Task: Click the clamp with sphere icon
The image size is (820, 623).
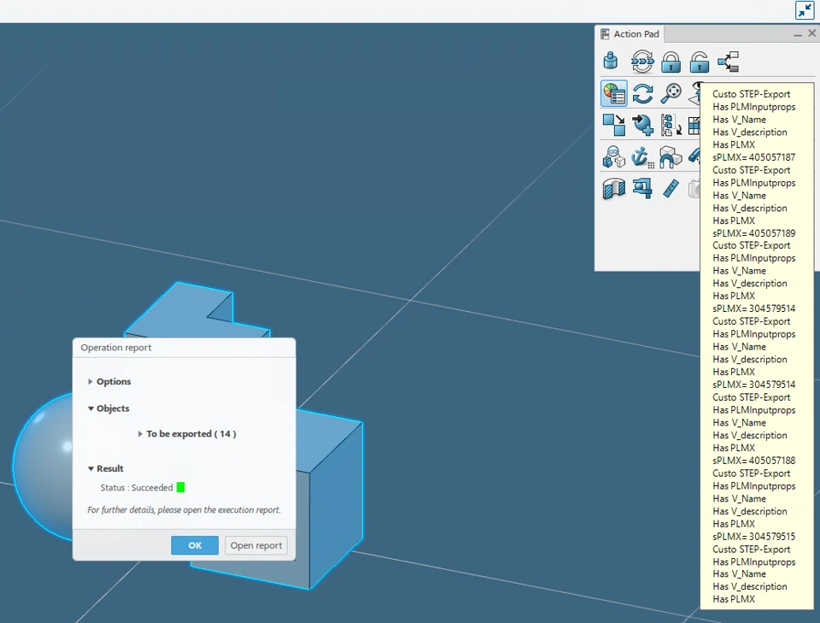Action: click(642, 188)
